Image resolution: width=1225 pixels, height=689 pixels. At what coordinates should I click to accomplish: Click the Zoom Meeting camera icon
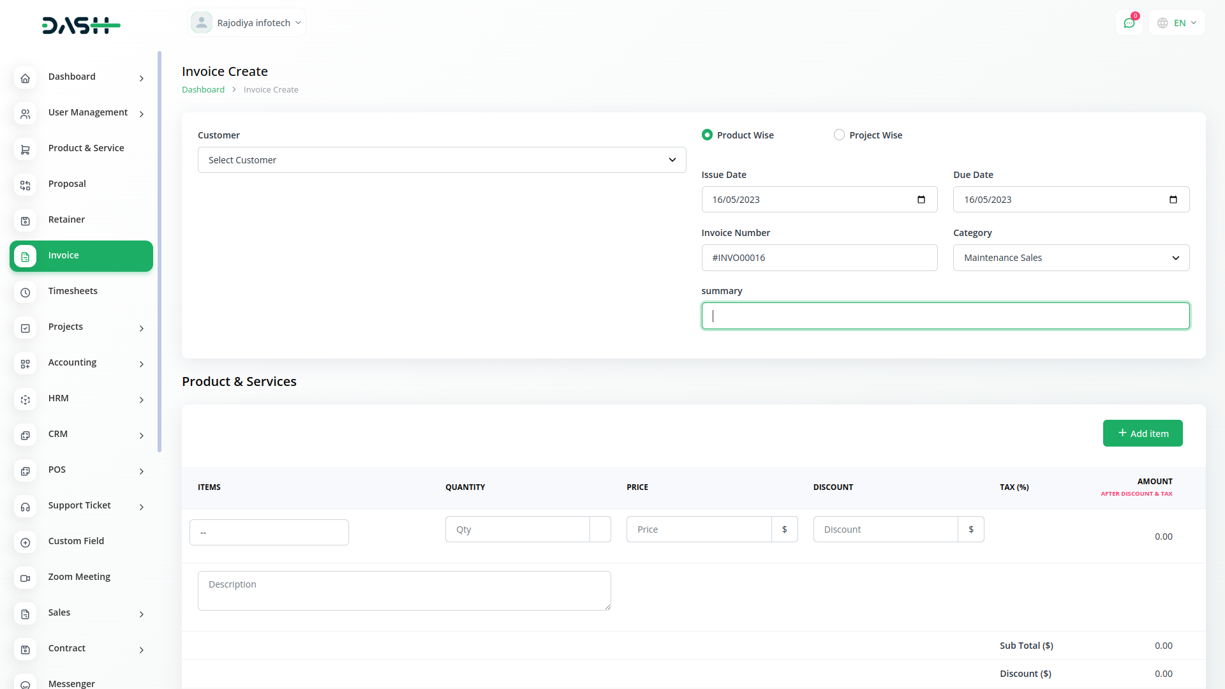pos(25,578)
